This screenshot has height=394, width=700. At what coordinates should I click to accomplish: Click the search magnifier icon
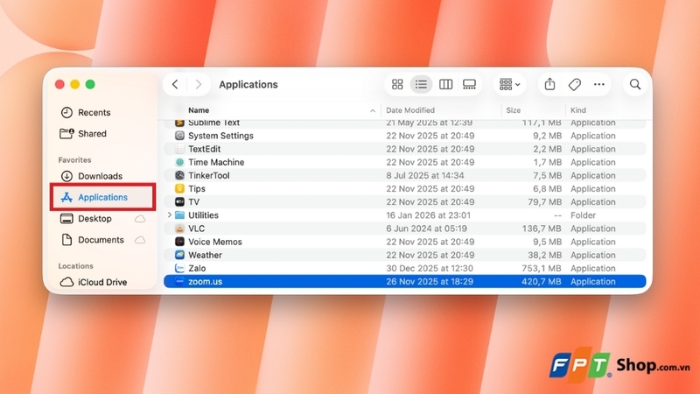pyautogui.click(x=635, y=84)
